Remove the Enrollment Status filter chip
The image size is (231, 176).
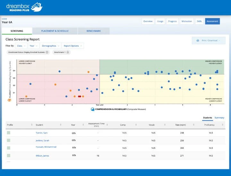(47, 52)
